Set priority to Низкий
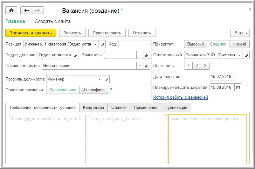 point(239,44)
